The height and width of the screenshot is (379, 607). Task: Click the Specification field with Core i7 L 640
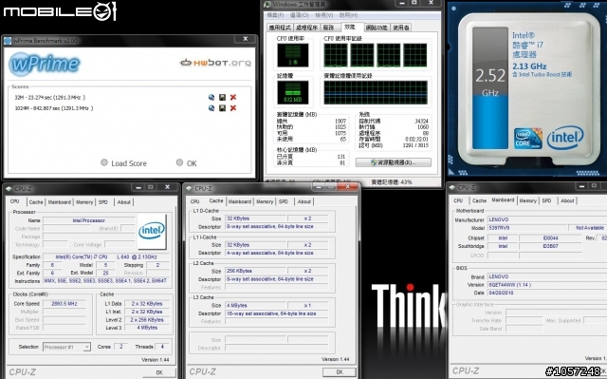tap(105, 256)
